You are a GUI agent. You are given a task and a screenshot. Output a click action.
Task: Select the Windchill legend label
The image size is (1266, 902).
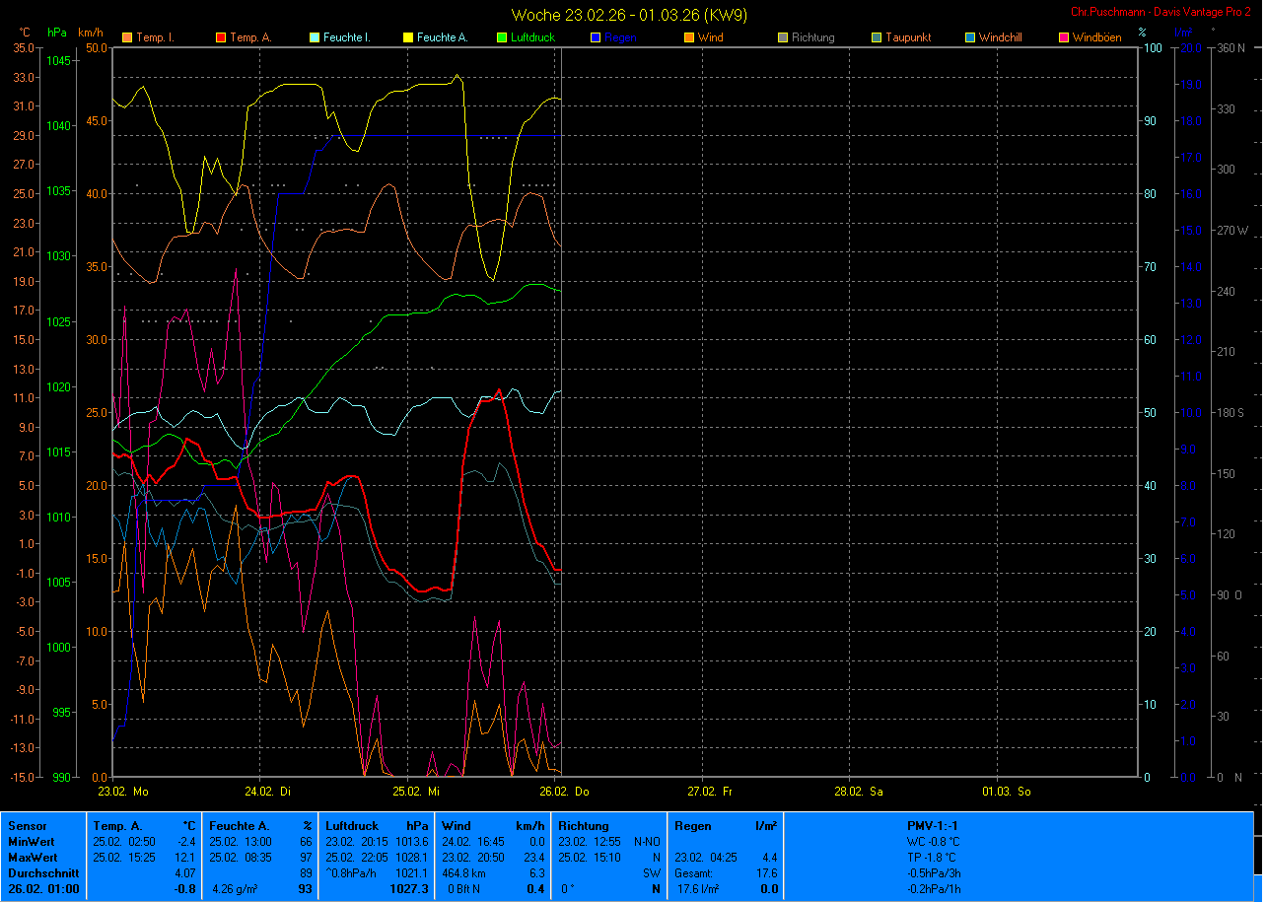(x=1001, y=38)
